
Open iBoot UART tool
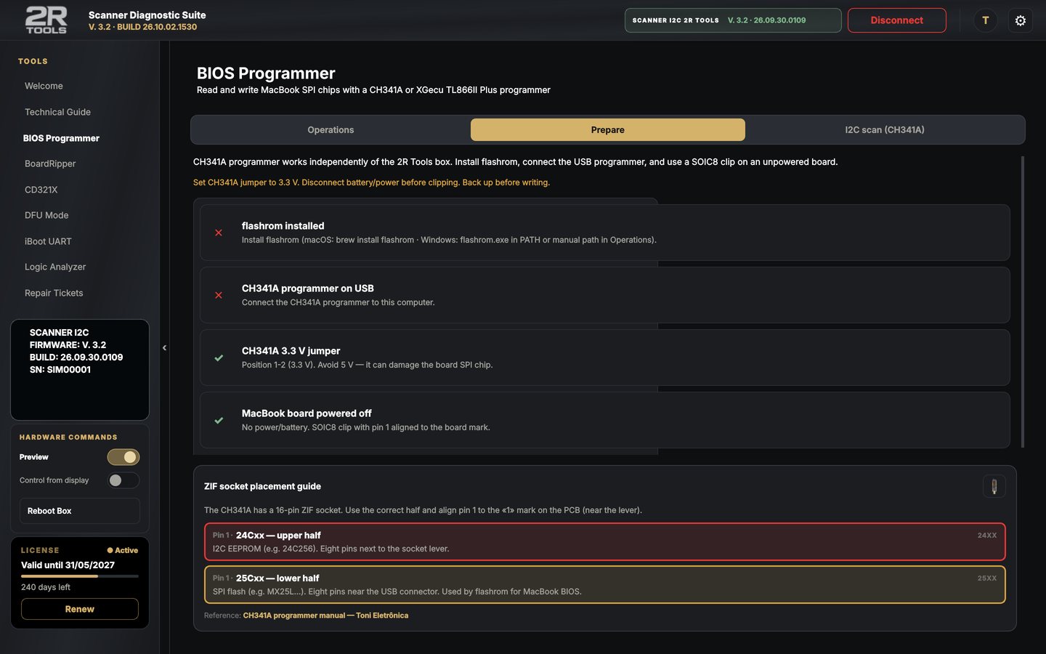coord(48,241)
